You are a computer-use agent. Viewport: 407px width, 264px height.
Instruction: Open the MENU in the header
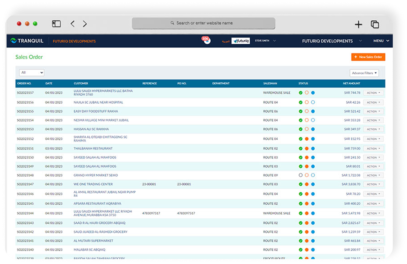(x=381, y=41)
